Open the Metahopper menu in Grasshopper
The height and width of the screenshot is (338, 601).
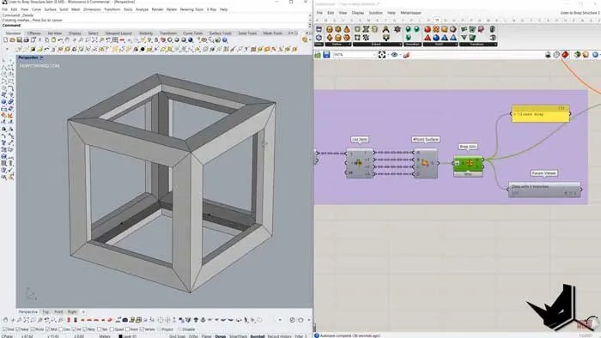411,13
